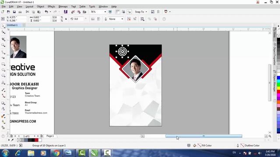Viewport: 280px width, 157px height.
Task: Click the rotation angle input field
Action: (x=78, y=19)
